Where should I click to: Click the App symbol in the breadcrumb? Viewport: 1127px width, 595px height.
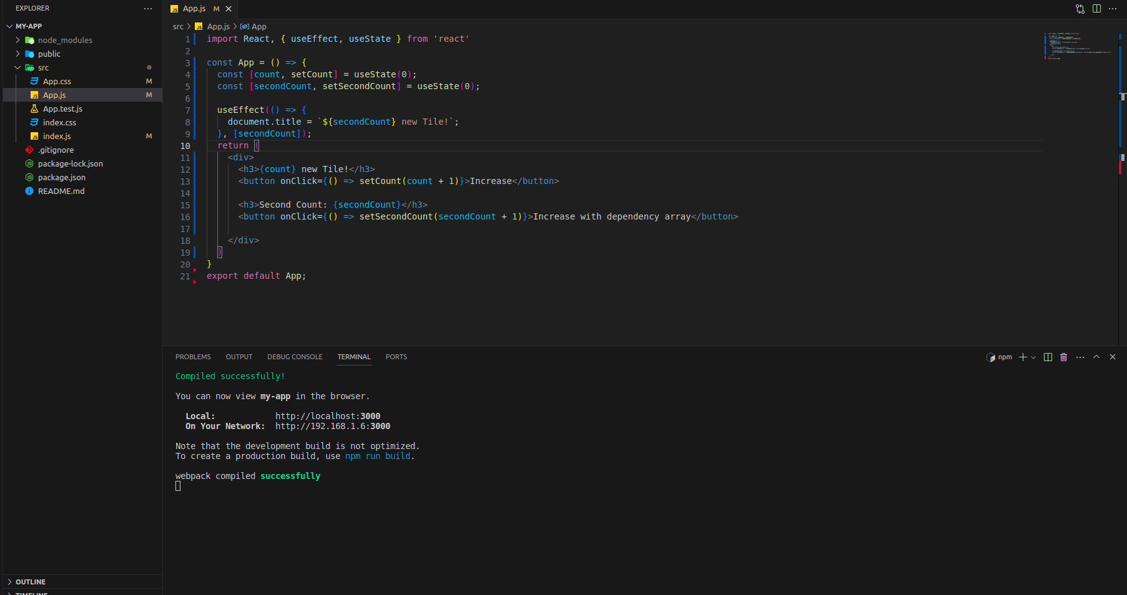click(258, 27)
